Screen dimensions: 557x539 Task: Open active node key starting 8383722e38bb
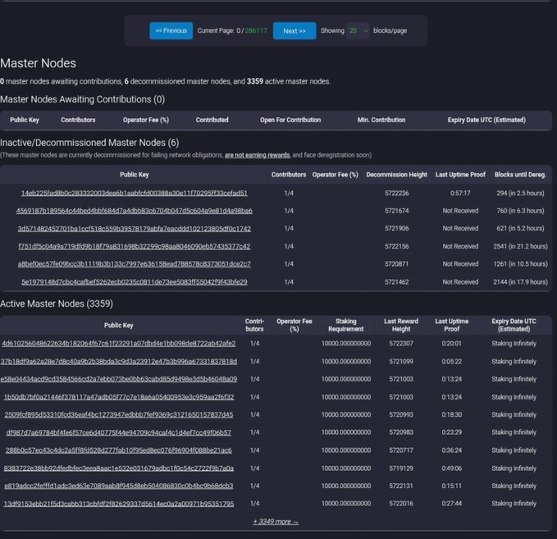119,468
